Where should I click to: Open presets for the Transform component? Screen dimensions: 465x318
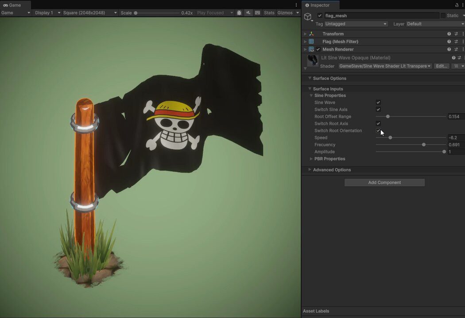[x=456, y=34]
